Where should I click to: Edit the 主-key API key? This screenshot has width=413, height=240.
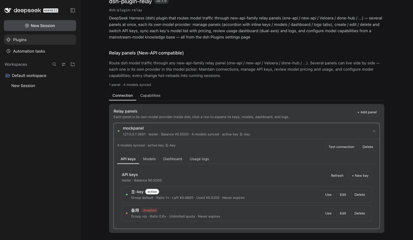pos(343,195)
